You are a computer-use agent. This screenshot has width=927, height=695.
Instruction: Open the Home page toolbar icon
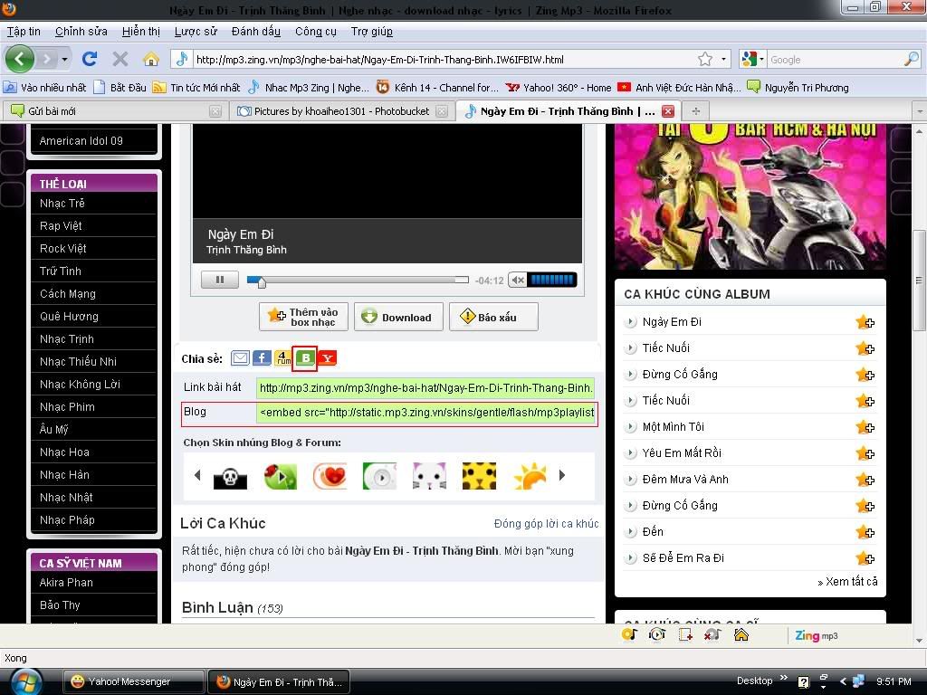151,59
